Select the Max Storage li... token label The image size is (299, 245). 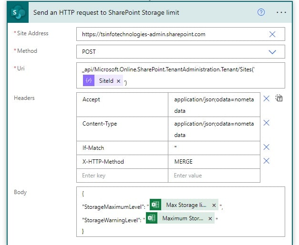[186, 205]
